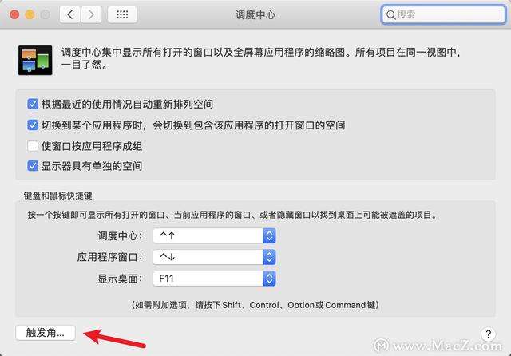The width and height of the screenshot is (511, 356).
Task: Click the magnifier icon in search field
Action: [x=390, y=14]
